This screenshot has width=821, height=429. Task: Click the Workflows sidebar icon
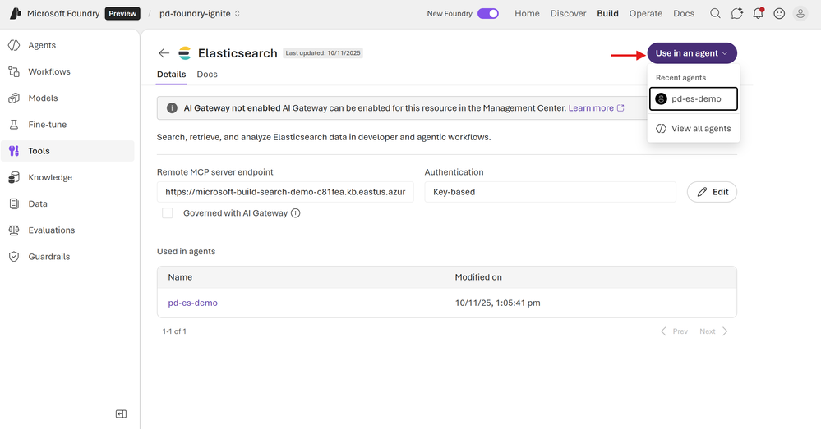(x=14, y=71)
